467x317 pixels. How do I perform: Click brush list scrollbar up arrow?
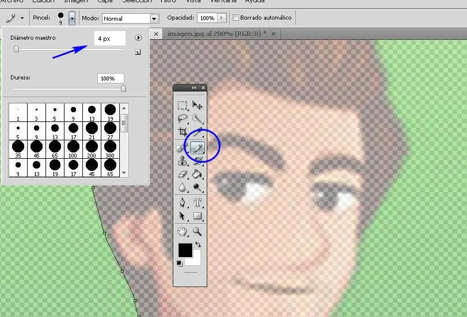(x=124, y=108)
